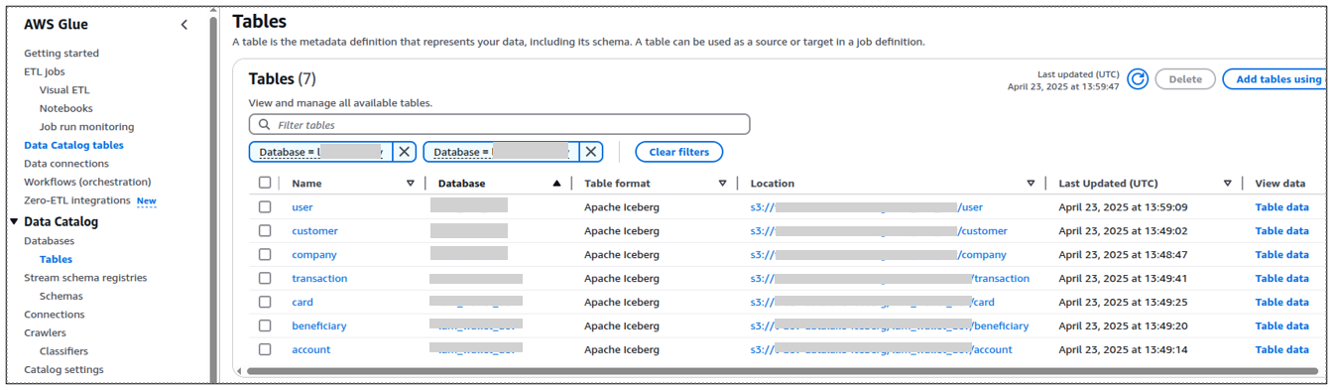Click the search magnifier icon in Filter tables
Viewport: 1334px width, 390px height.
tap(264, 125)
